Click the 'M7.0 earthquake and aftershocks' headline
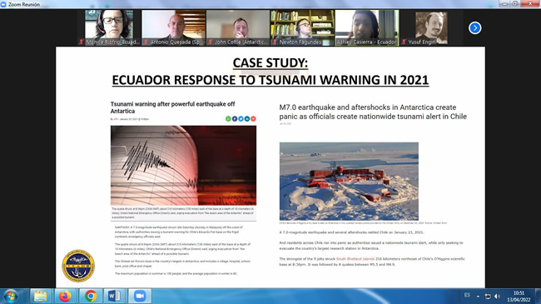This screenshot has width=541, height=304. click(373, 112)
